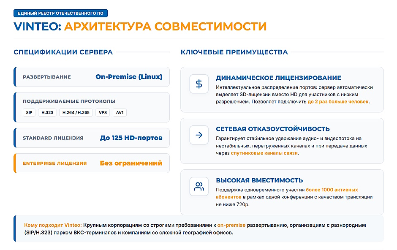Select the SIP protocol tag
The height and width of the screenshot is (250, 397).
click(x=29, y=113)
